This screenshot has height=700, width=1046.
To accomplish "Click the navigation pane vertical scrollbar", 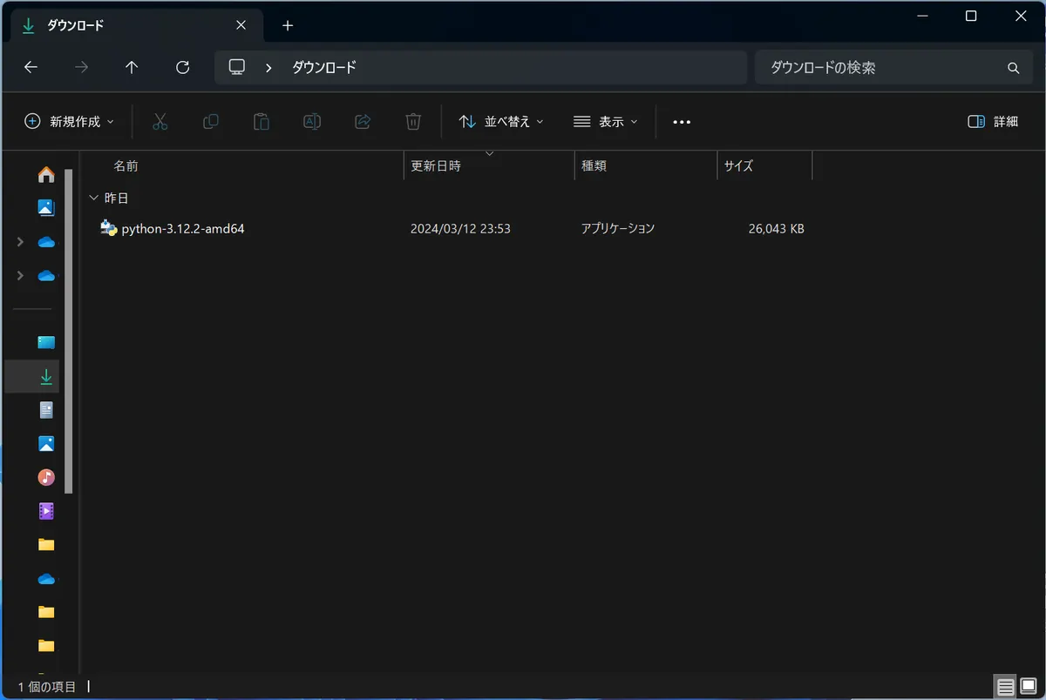I will 69,331.
